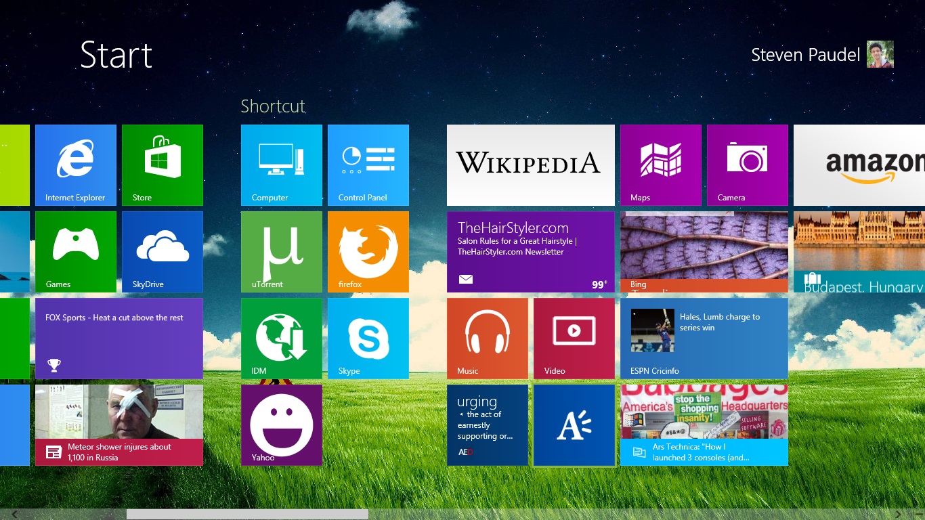The height and width of the screenshot is (520, 925).
Task: Launch the Maps tile
Action: [661, 165]
